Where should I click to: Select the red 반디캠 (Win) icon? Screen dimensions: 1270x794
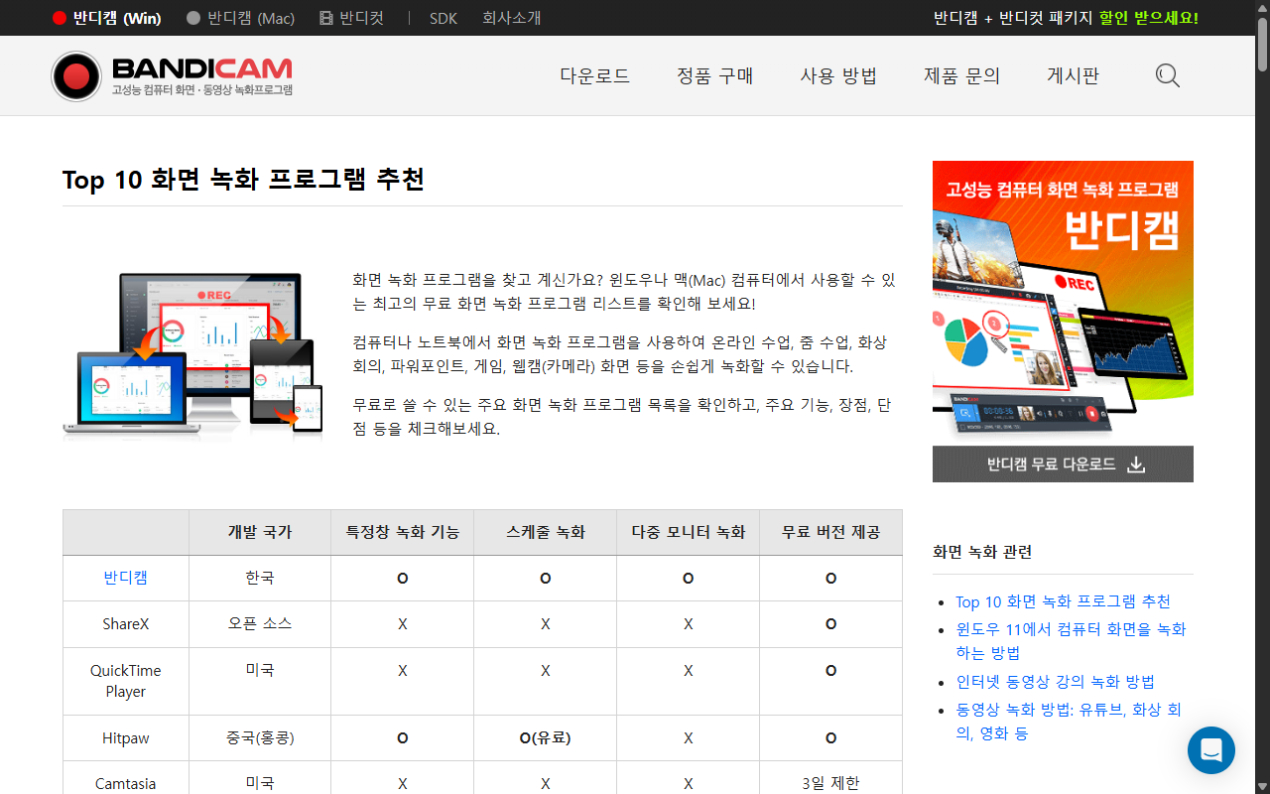[60, 18]
